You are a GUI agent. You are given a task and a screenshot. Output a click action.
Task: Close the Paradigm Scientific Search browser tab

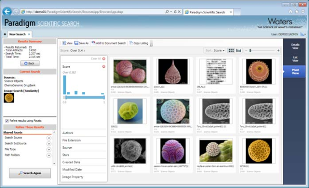[231, 12]
